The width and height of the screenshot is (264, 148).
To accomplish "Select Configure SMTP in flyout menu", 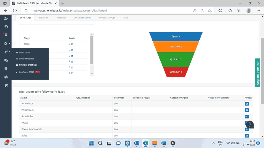I will [x=28, y=72].
